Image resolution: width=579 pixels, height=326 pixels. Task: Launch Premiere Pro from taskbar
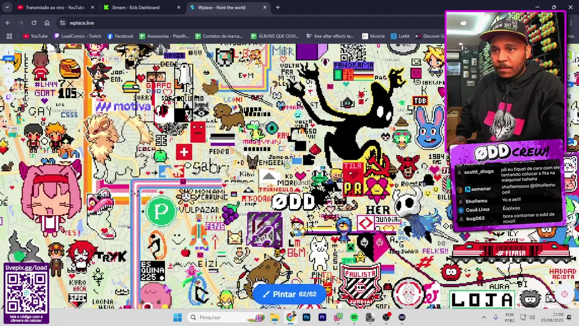pos(322,317)
